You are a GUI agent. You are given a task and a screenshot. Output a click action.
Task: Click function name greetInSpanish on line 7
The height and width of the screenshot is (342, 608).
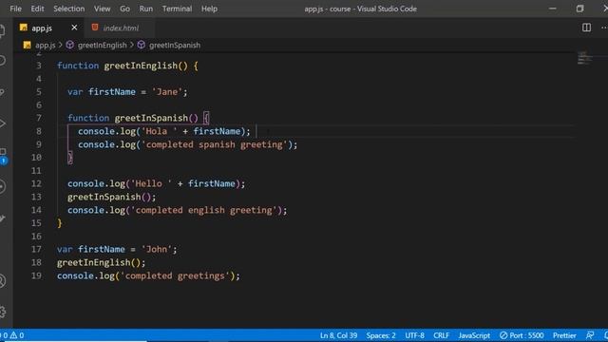pos(151,118)
